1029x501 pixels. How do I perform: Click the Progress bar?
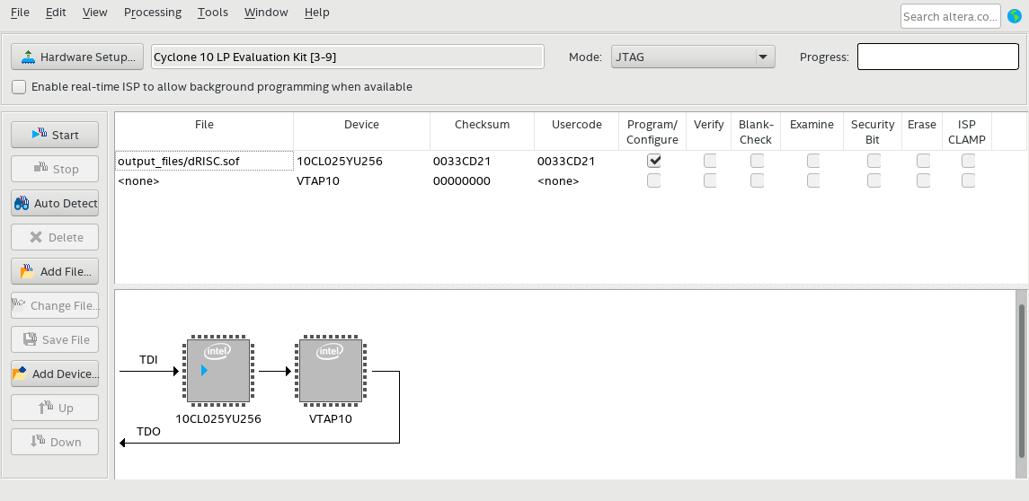pyautogui.click(x=937, y=57)
